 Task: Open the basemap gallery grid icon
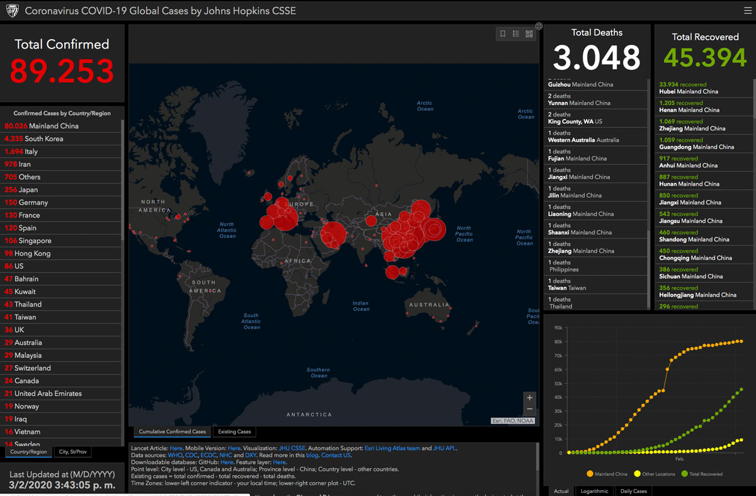(x=529, y=34)
